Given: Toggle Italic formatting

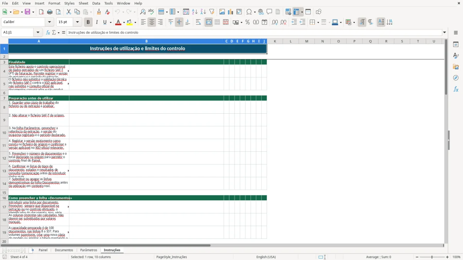Looking at the screenshot, I should (x=96, y=22).
